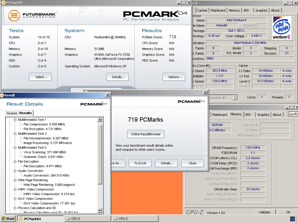Click Details... in the PCMarks dialog

point(166,163)
